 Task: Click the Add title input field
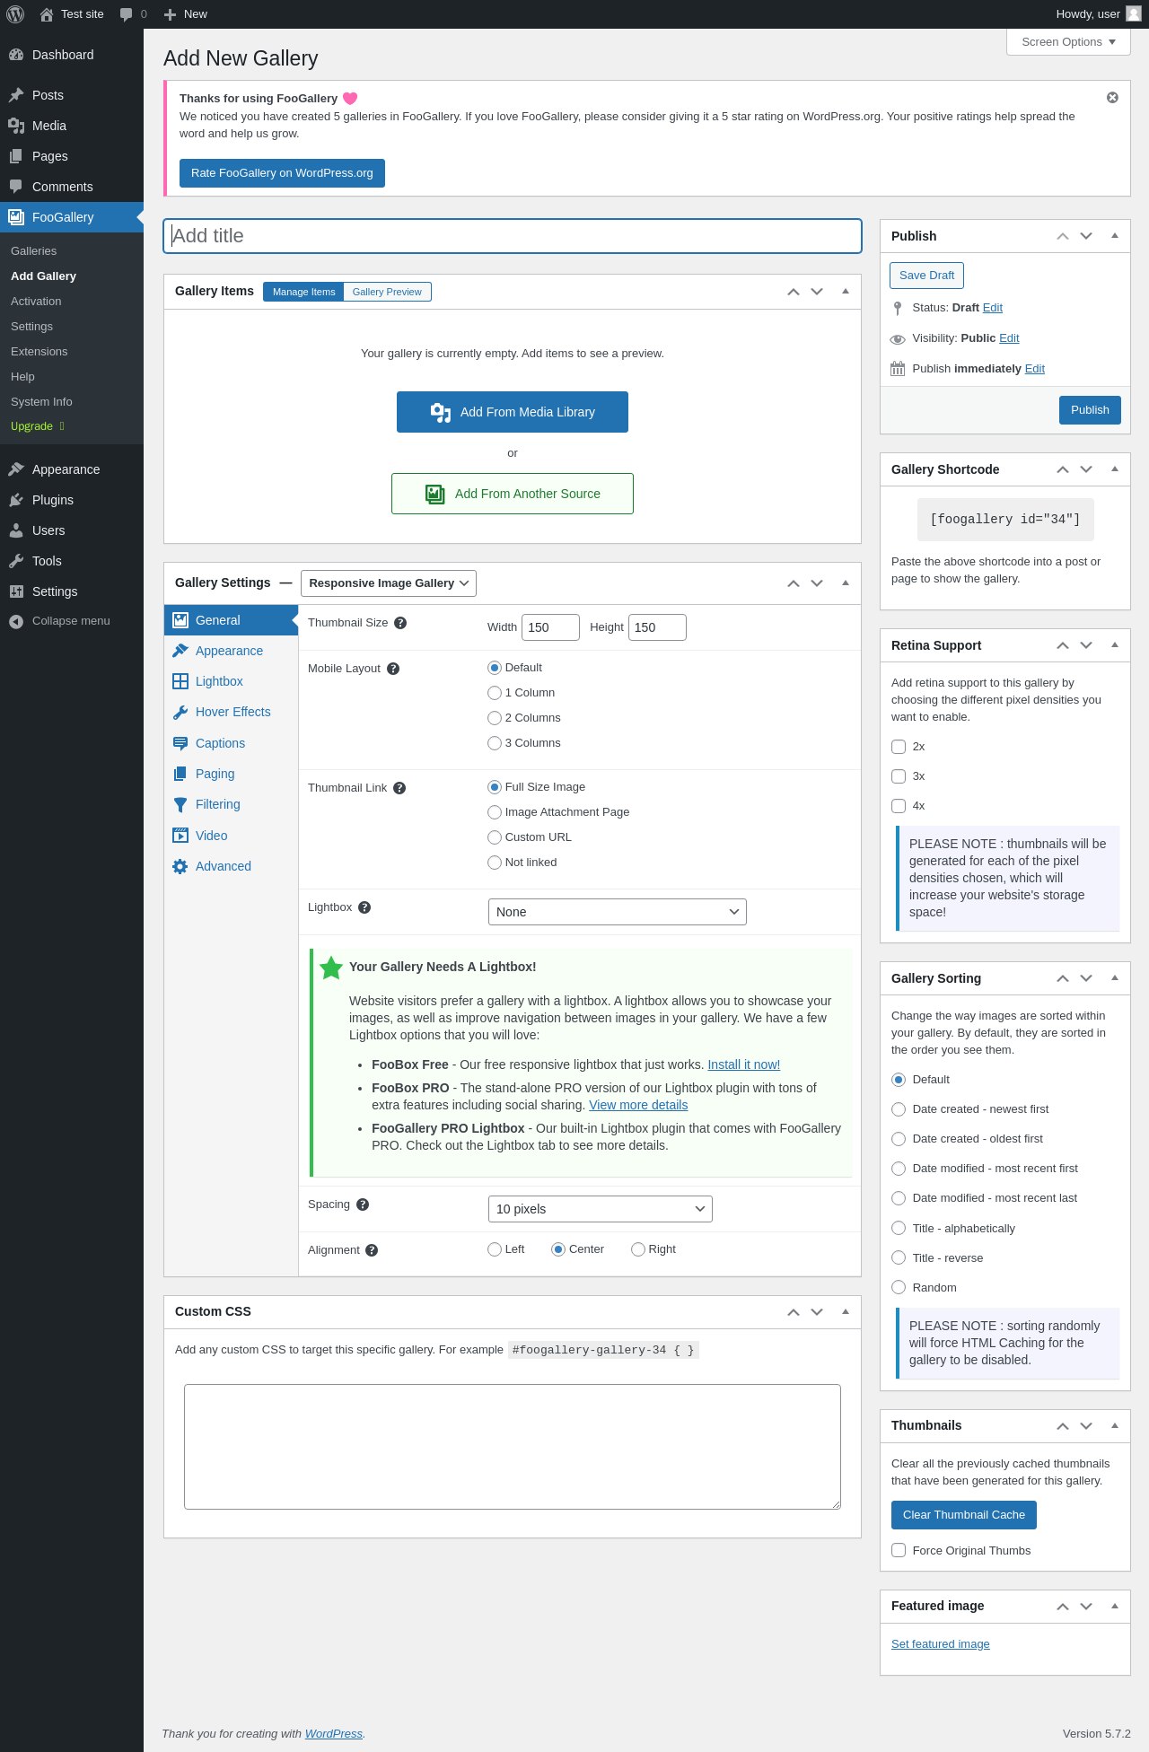(x=513, y=236)
